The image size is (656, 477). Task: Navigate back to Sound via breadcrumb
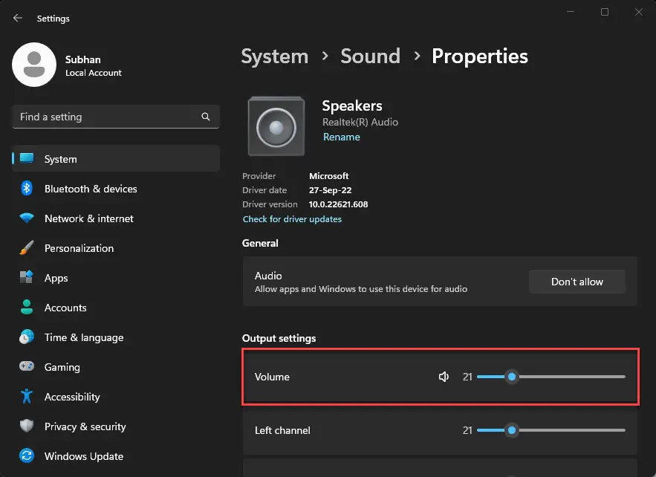point(370,56)
